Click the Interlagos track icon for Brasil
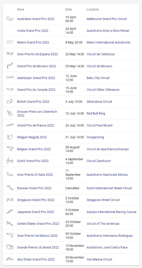Image resolution: width=142 pixels, height=268 pixels. coord(10,247)
